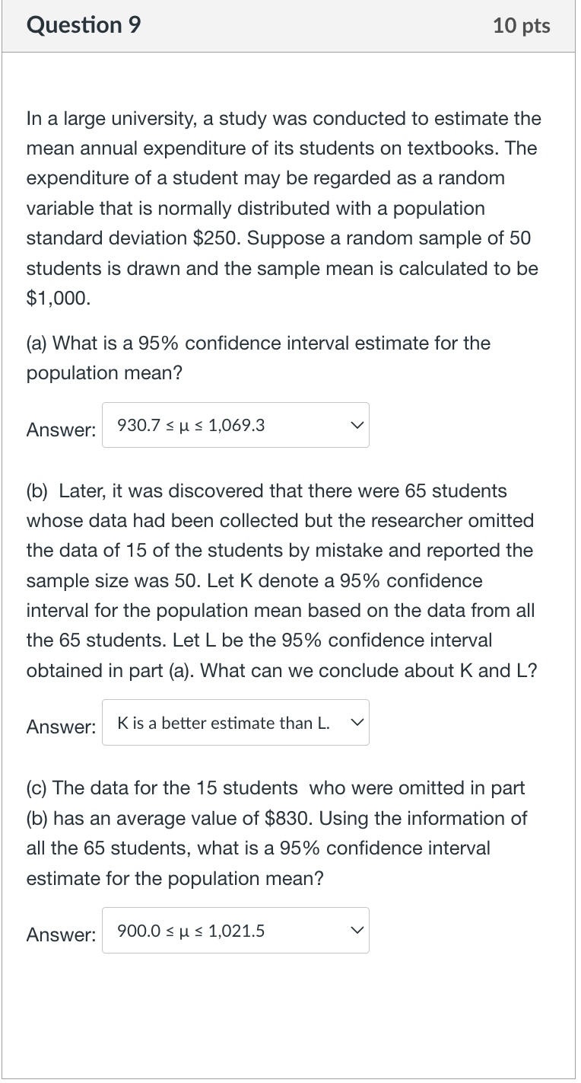Click the 'Answer:' label for part (a)
Image resolution: width=581 pixels, height=1083 pixels.
point(61,430)
